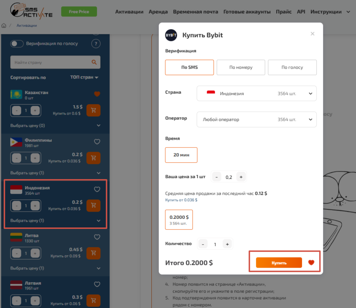This screenshot has height=308, width=356.
Task: Add Indonesia to favorites heart
Action: click(x=97, y=189)
